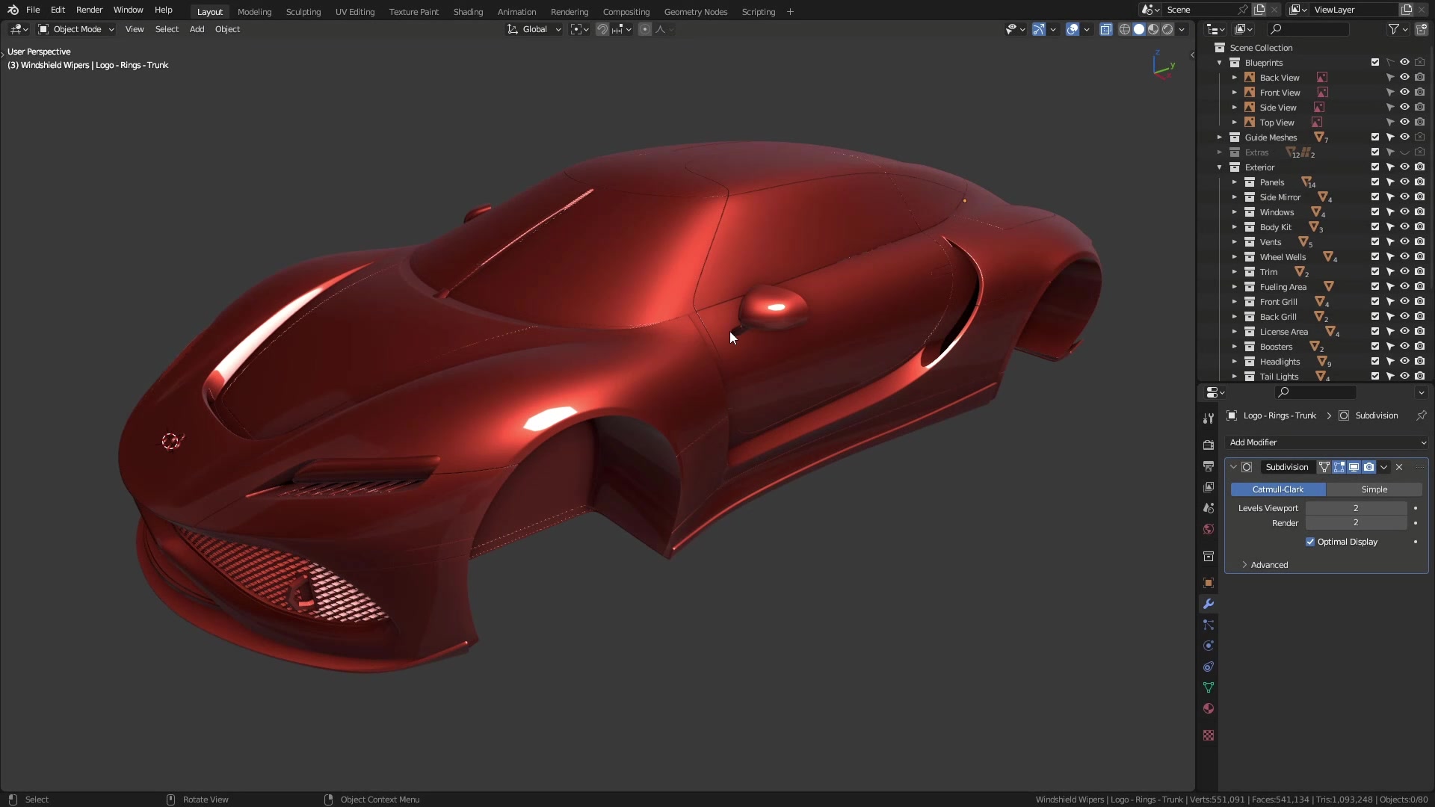This screenshot has width=1435, height=807.
Task: Open the Render properties tab
Action: (1209, 445)
